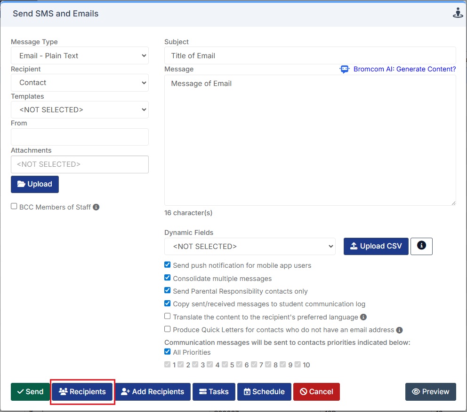Image resolution: width=467 pixels, height=412 pixels.
Task: Click info icon beside Produce Quick Letters option
Action: click(399, 330)
